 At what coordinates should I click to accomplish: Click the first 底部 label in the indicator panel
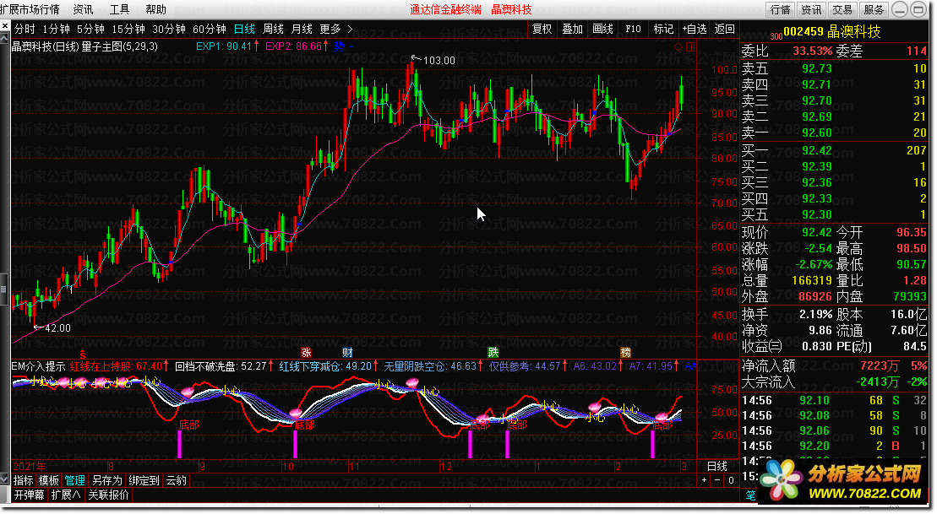tap(188, 425)
